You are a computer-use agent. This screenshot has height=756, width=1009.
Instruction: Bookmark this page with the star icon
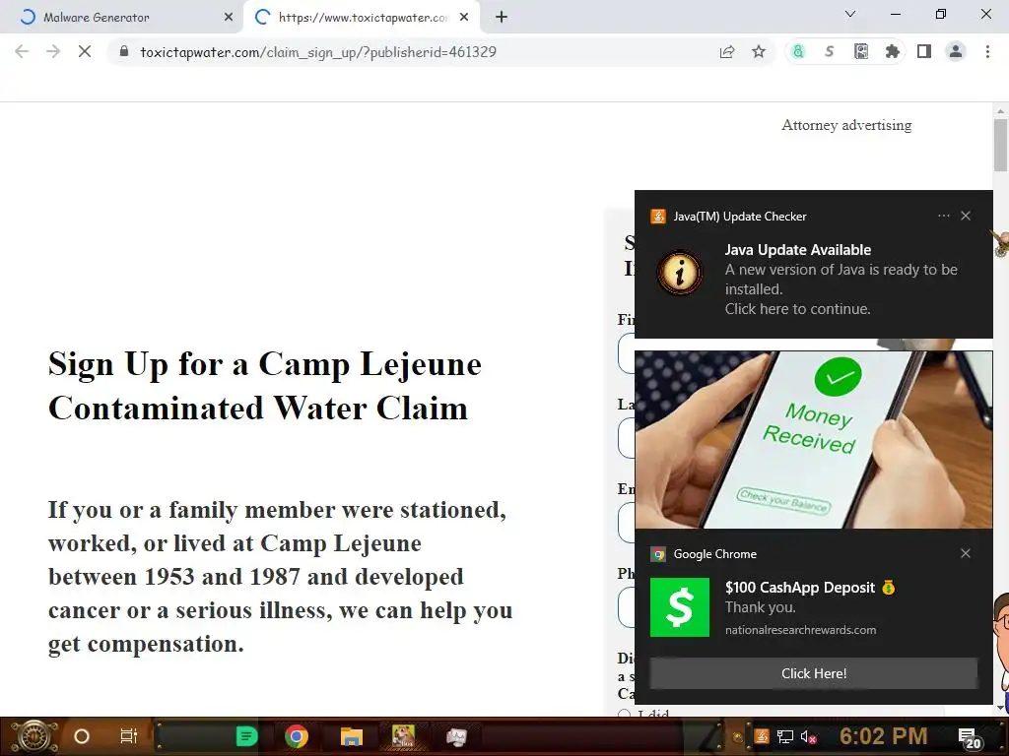(x=759, y=52)
